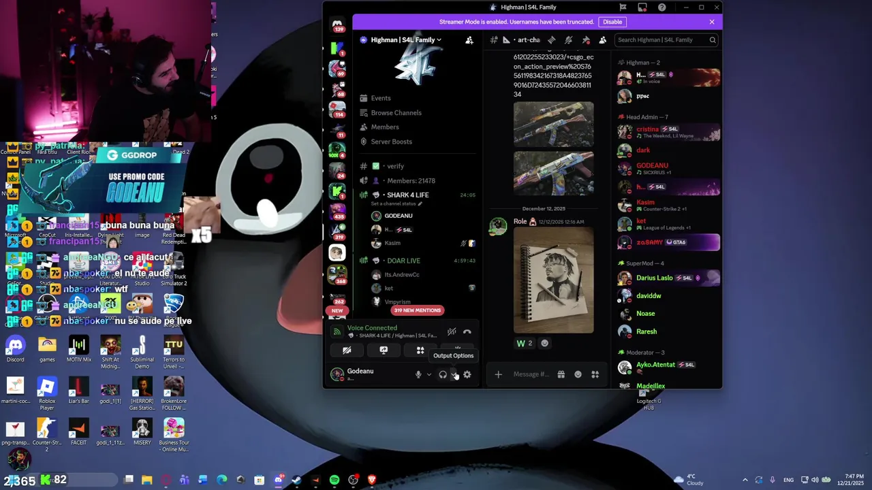Open the Discord inbox icon in title bar
Image resolution: width=872 pixels, height=490 pixels.
[x=642, y=7]
